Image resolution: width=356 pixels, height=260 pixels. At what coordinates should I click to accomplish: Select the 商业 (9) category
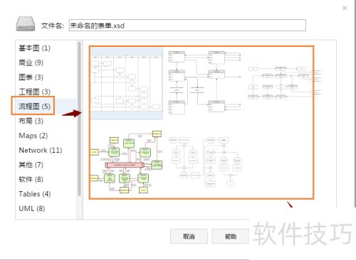click(31, 63)
